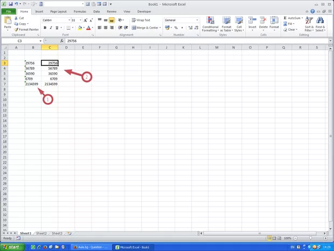Click the Merge & Center button
334x251 pixels.
click(145, 28)
